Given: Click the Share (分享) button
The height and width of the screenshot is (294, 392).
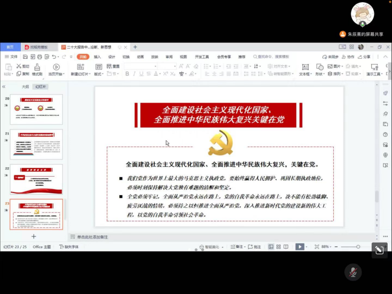Looking at the screenshot, I should coord(364,57).
